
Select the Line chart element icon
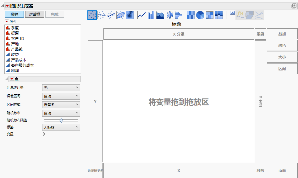tap(141, 15)
